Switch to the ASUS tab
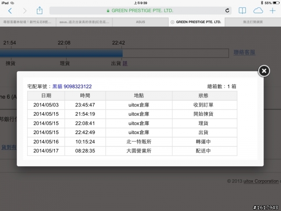 click(x=140, y=22)
